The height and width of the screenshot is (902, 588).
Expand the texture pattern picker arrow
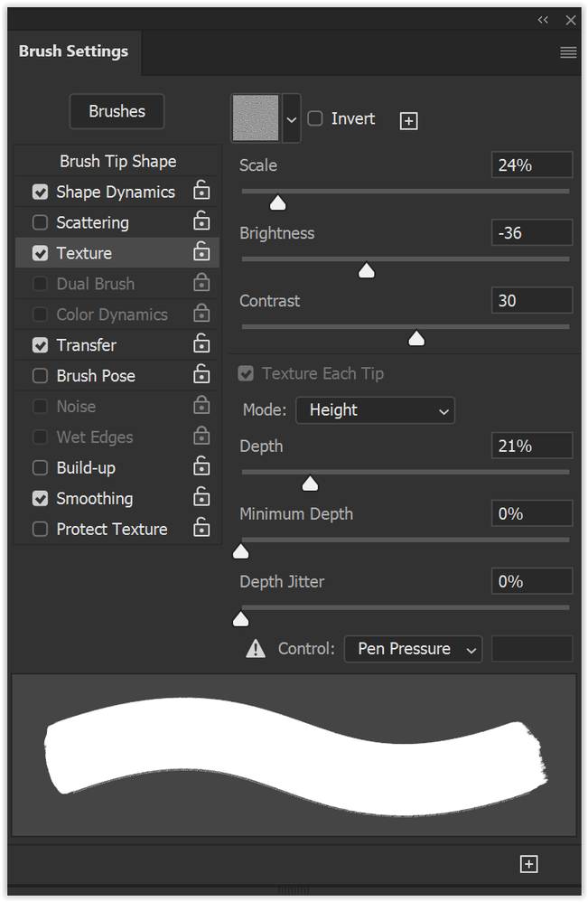(291, 118)
